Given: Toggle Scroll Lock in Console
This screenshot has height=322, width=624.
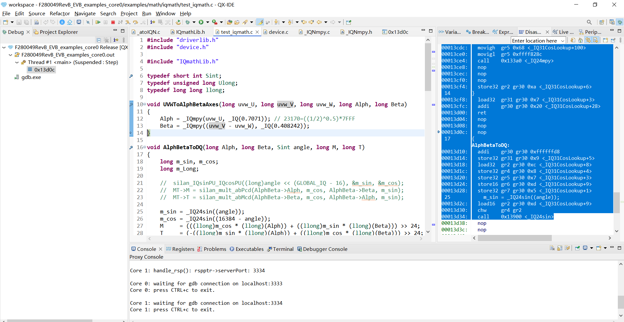Looking at the screenshot, I should click(x=560, y=248).
